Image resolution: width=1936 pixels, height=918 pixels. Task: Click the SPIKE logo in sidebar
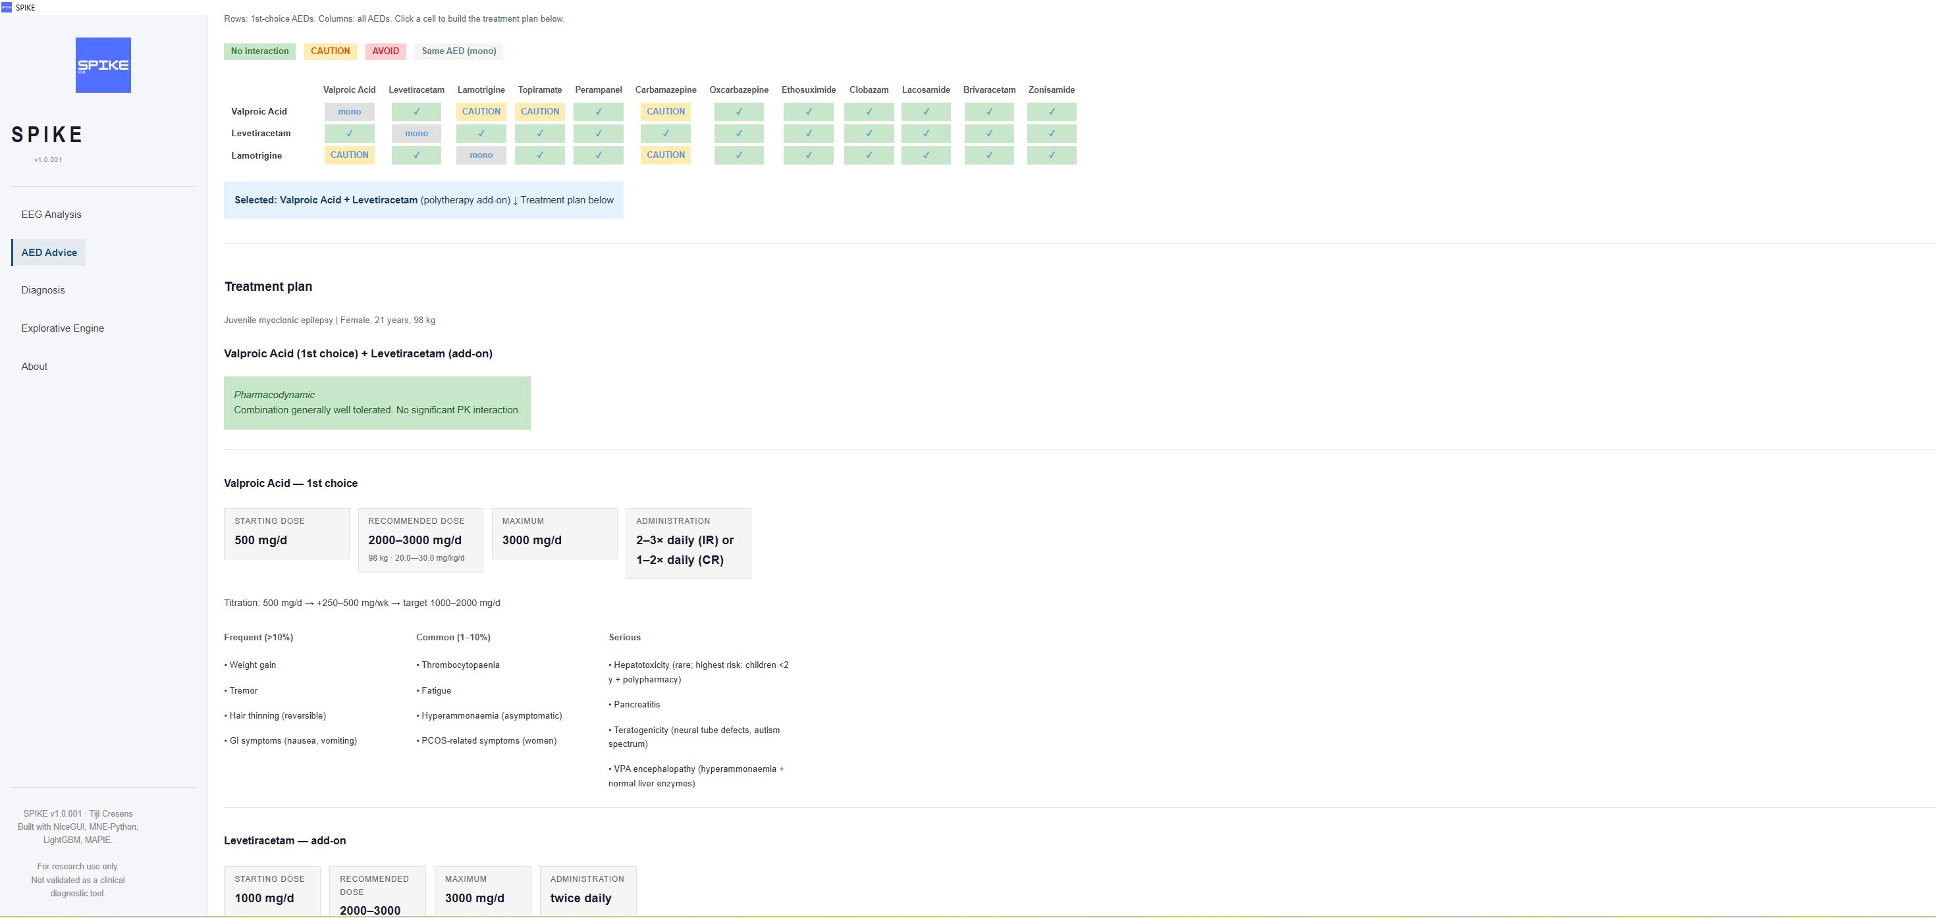(103, 65)
